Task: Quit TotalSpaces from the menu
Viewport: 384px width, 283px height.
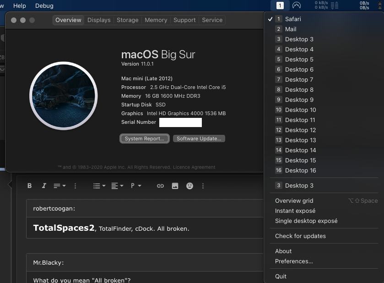Action: (x=324, y=277)
